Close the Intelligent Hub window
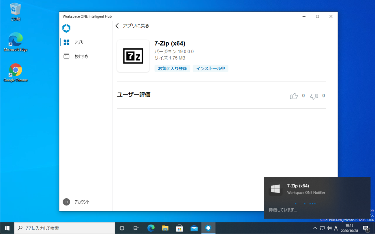 (x=331, y=16)
